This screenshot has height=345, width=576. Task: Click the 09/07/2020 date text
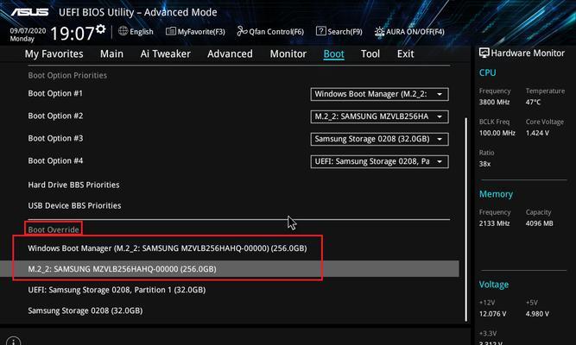(x=28, y=31)
